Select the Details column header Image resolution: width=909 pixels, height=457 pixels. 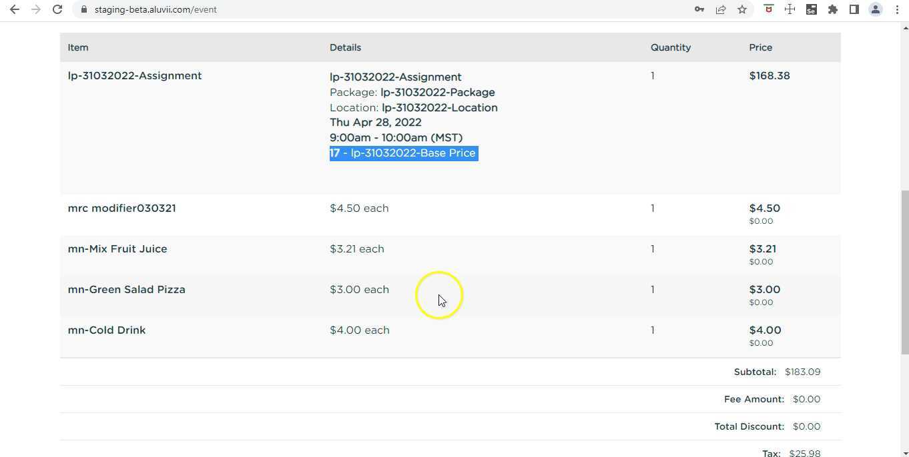[x=345, y=47]
